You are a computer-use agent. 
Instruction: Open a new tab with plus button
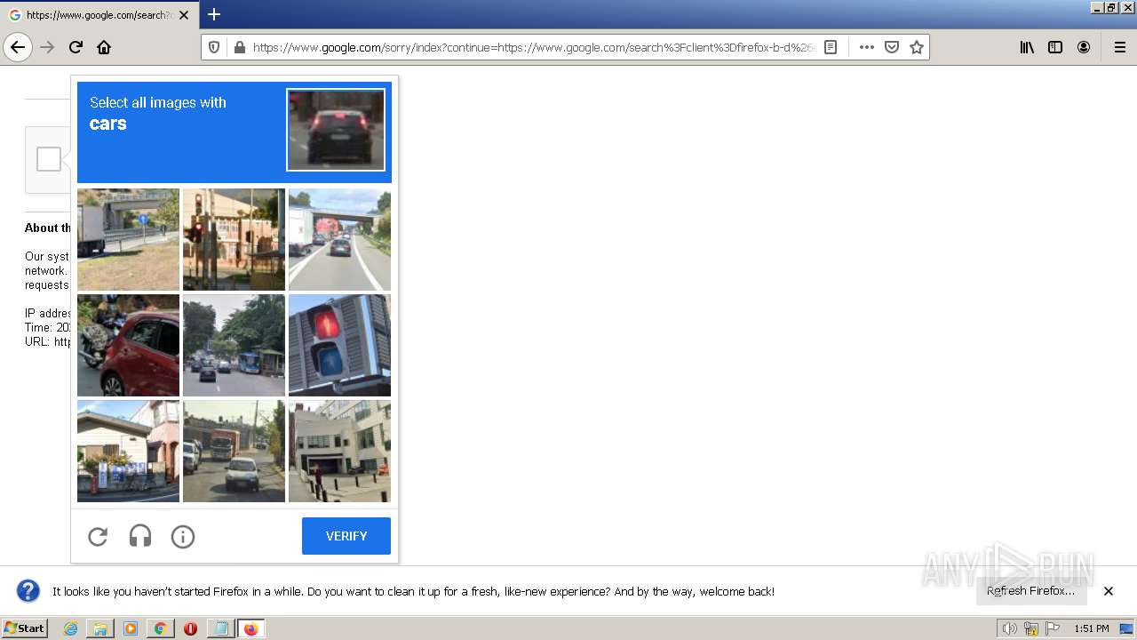click(x=214, y=14)
